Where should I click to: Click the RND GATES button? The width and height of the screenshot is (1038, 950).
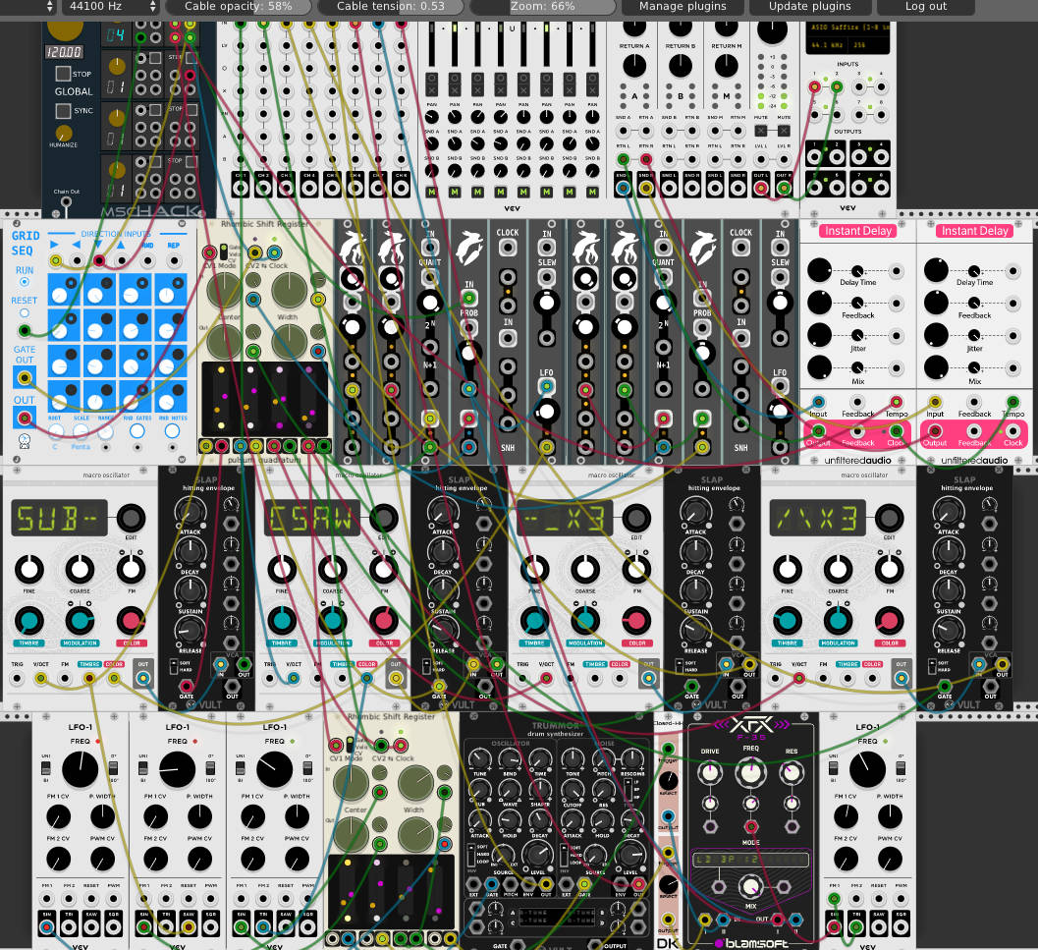tap(137, 431)
